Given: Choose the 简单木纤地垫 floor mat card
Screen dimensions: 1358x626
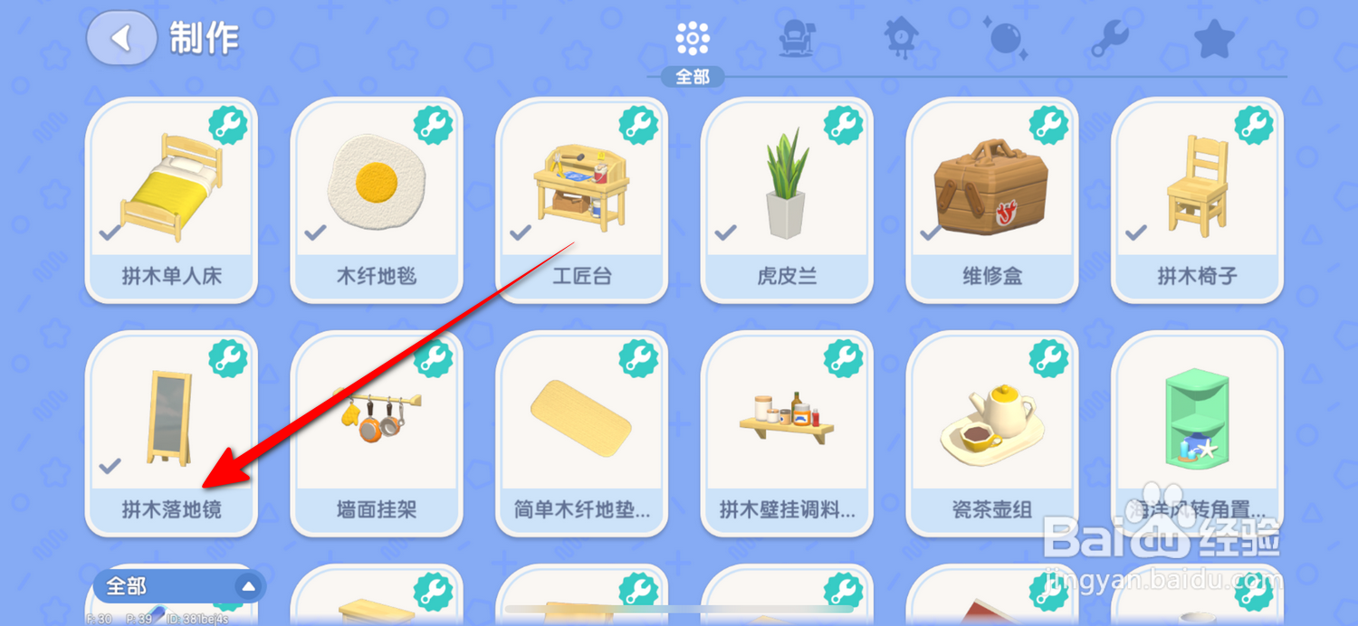Looking at the screenshot, I should click(582, 433).
